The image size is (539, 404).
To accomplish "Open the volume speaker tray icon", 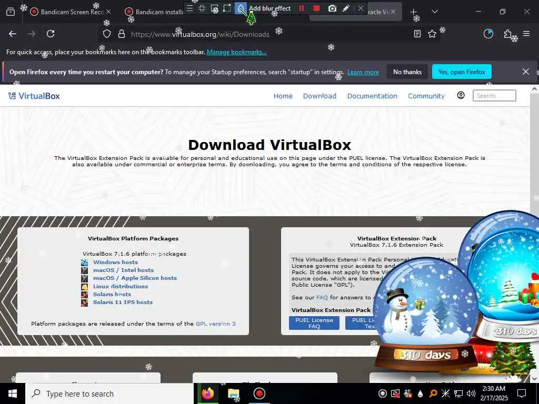I will point(471,393).
